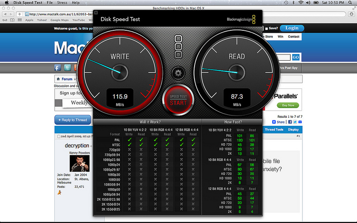Click Reply to Thread button

pyautogui.click(x=73, y=120)
